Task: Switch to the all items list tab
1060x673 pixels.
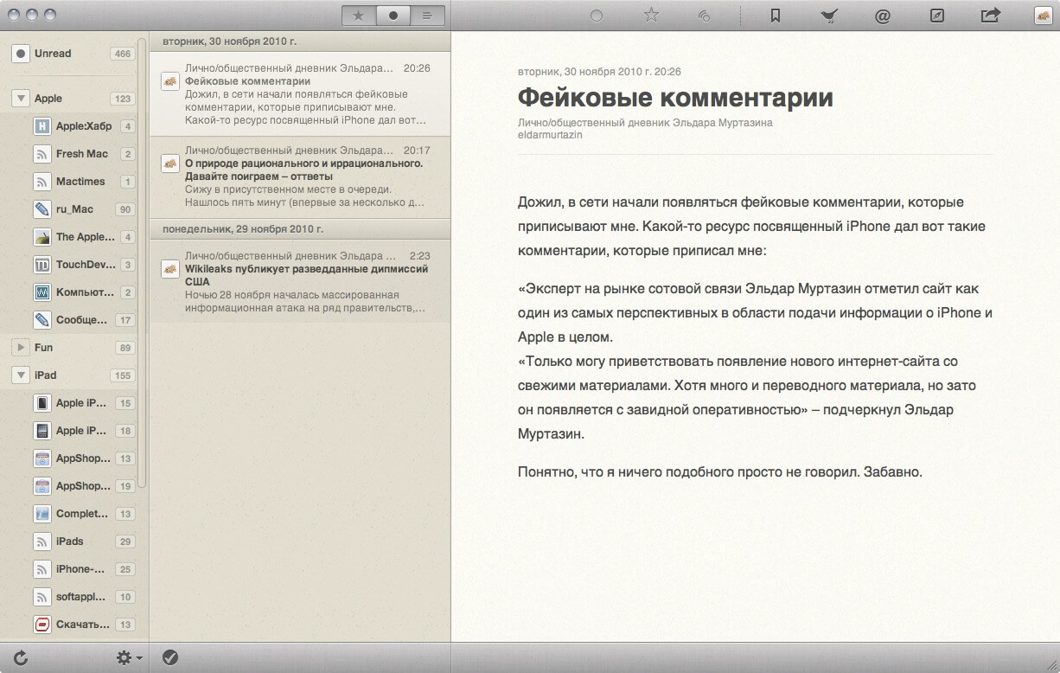Action: tap(429, 15)
